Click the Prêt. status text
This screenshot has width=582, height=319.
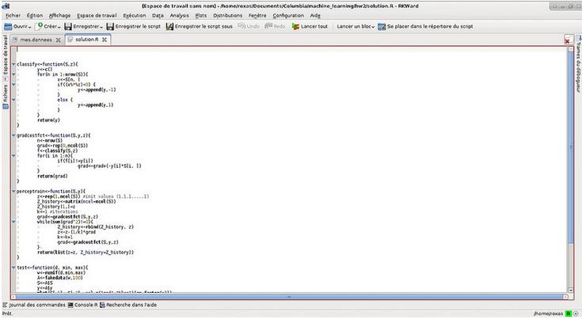point(7,313)
